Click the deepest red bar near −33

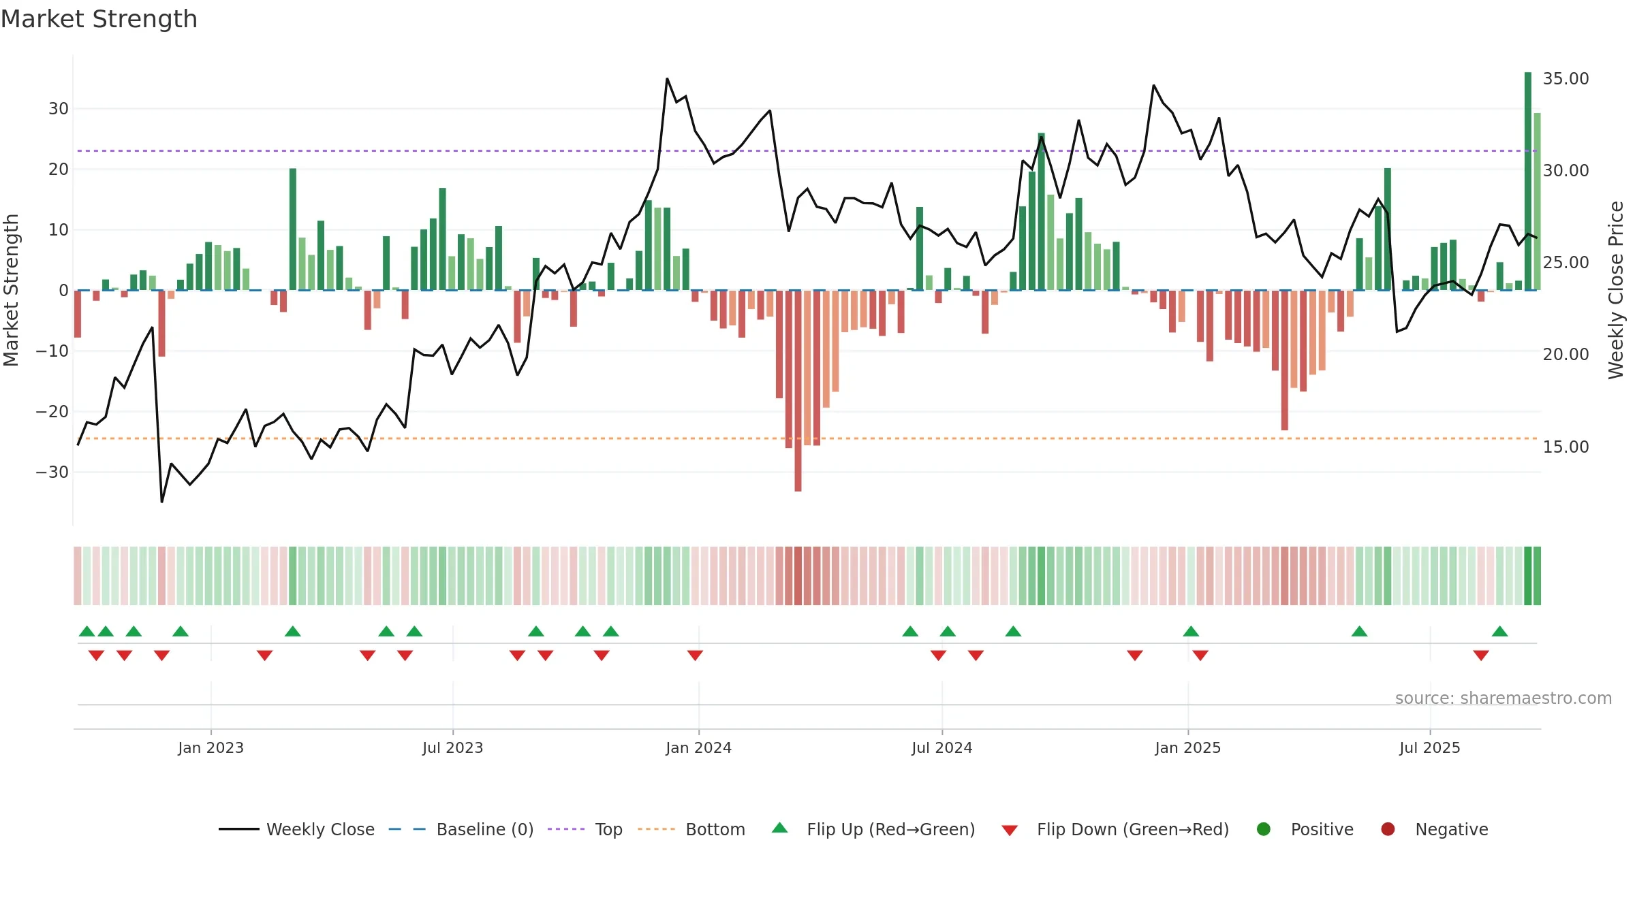(x=798, y=391)
